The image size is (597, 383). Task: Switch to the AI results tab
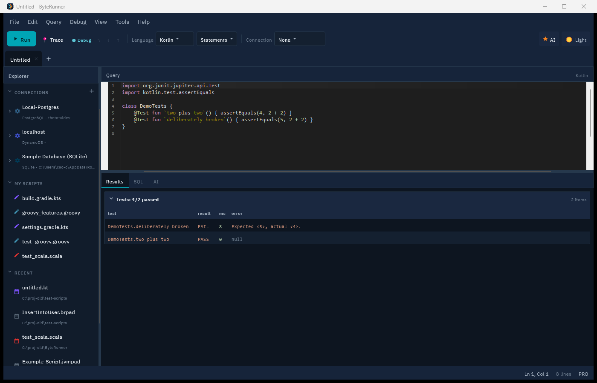156,182
